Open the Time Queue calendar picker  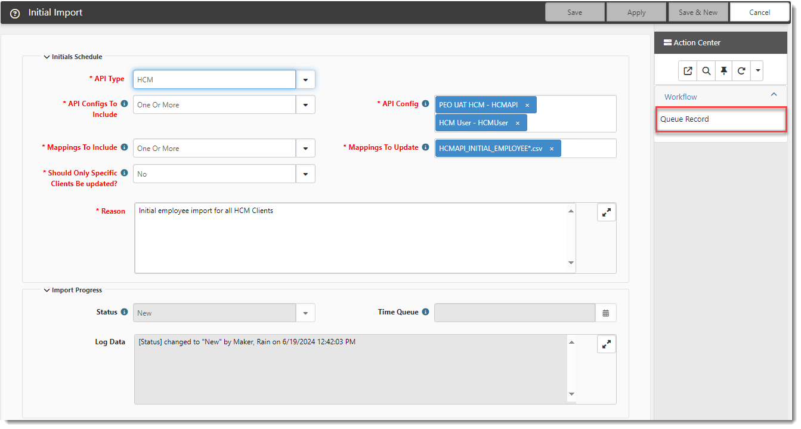click(606, 313)
